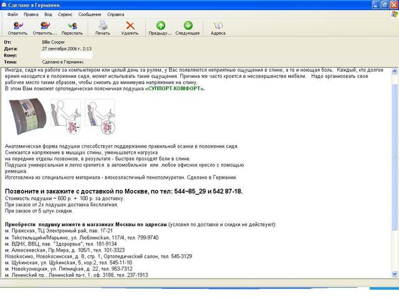Open the Вид menu
Viewport: 399px width, 299px height.
pyautogui.click(x=48, y=14)
